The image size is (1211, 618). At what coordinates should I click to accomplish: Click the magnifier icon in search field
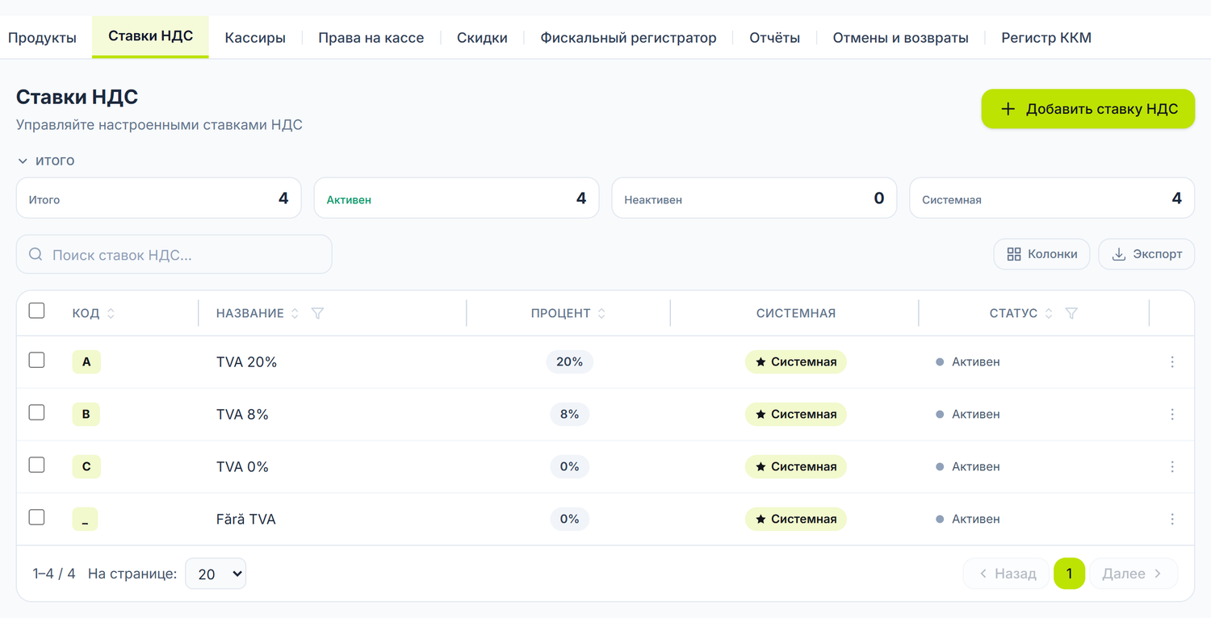(36, 254)
